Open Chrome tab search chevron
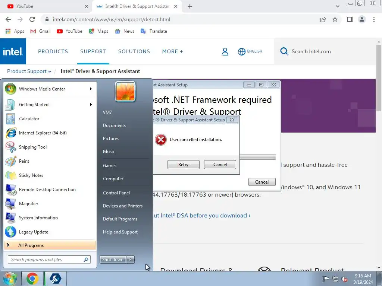The height and width of the screenshot is (286, 382). point(337,6)
